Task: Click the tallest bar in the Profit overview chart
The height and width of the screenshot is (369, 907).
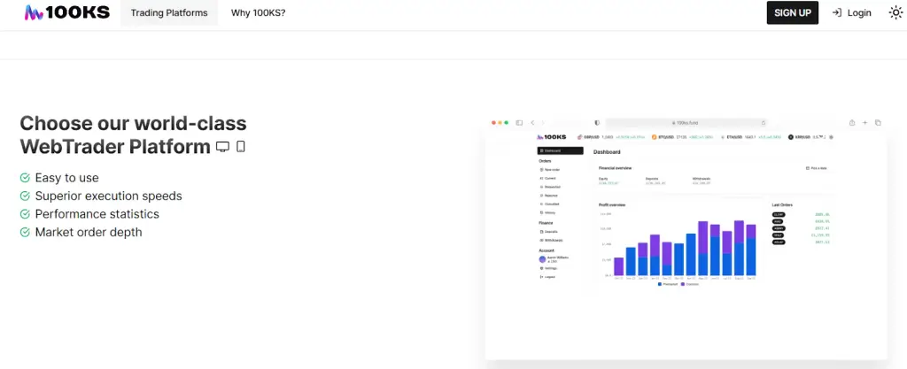Action: (739, 248)
